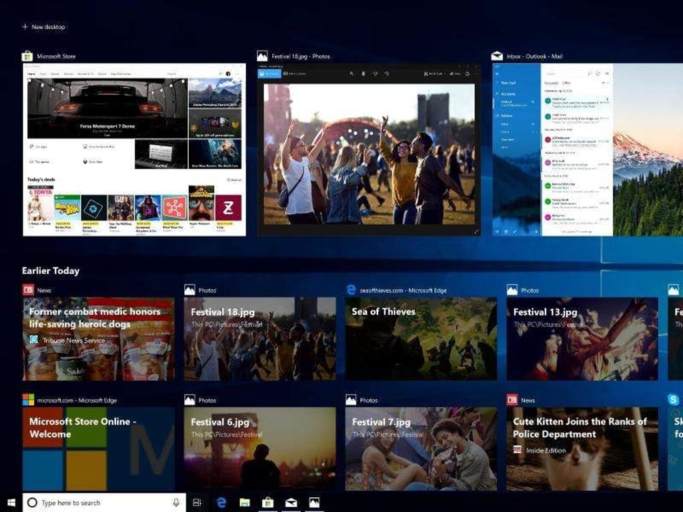Select the Books tab in Microsoft Store window
The height and width of the screenshot is (512, 683).
click(x=102, y=74)
